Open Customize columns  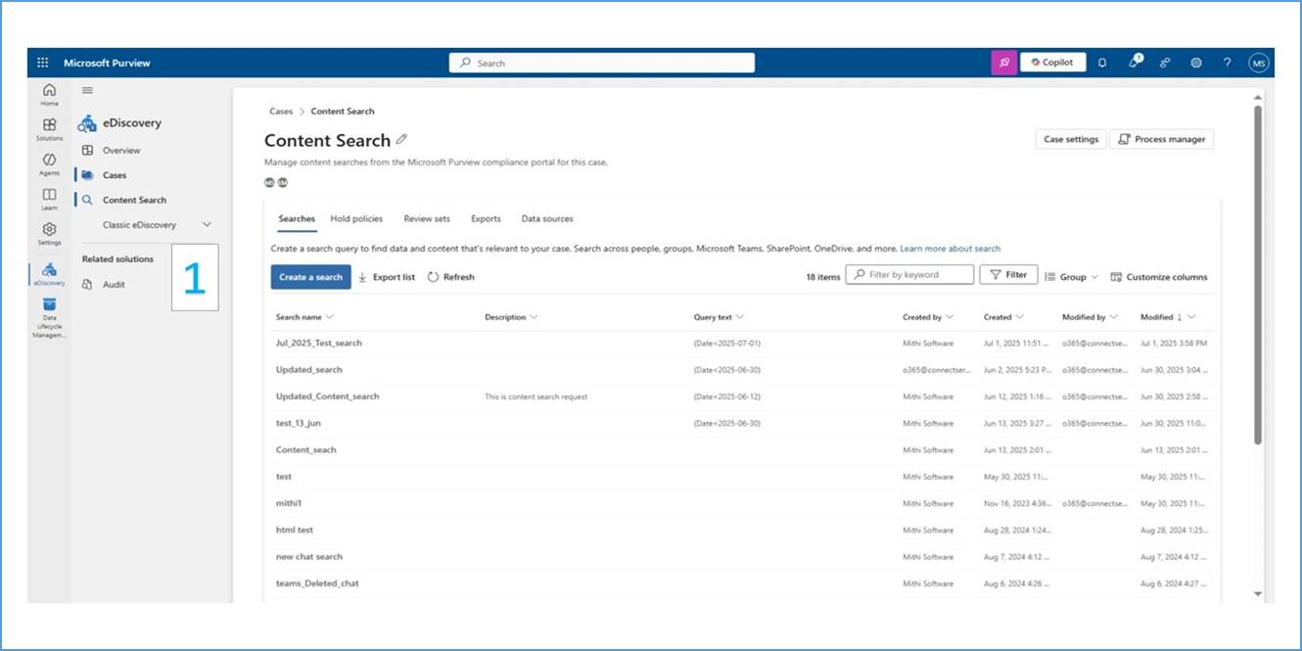(1159, 277)
